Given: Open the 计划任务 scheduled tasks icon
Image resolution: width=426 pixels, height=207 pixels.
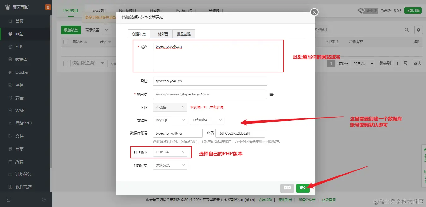Looking at the screenshot, I should click(10, 174).
